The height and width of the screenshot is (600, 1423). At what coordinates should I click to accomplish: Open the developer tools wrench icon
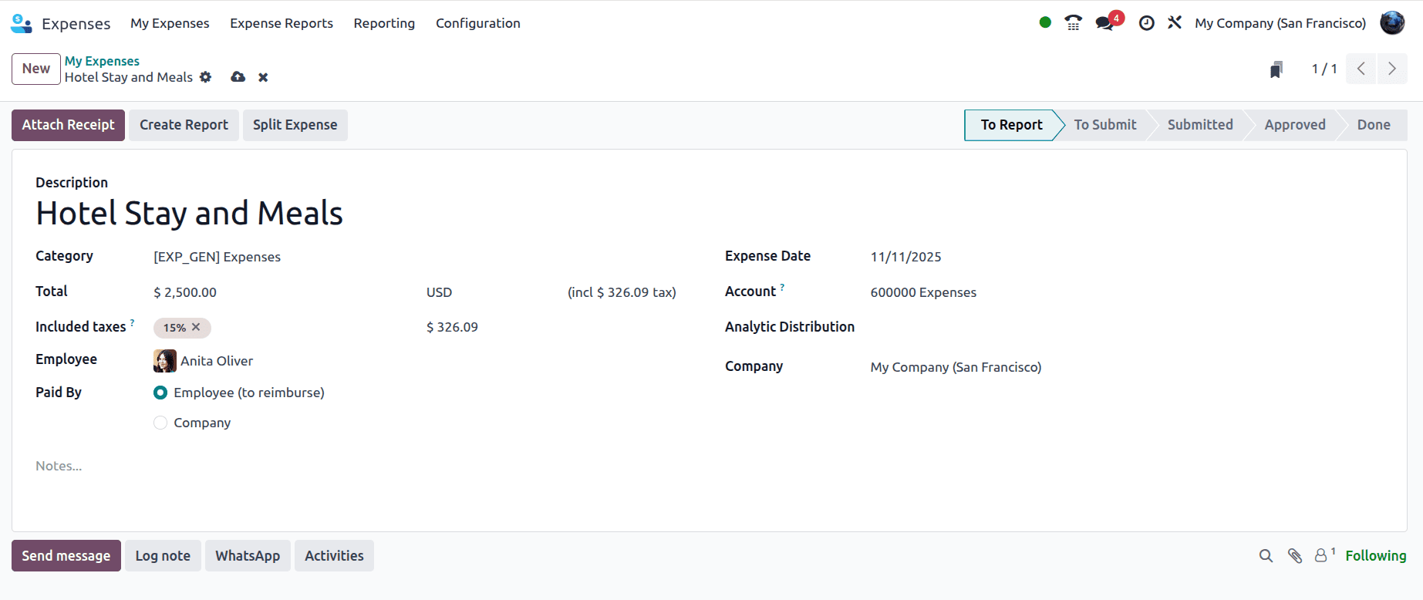(1175, 22)
